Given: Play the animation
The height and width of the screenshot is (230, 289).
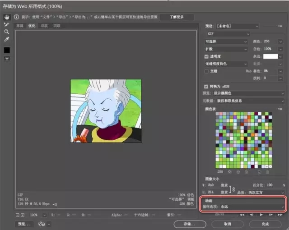Looking at the screenshot, I should point(261,215).
